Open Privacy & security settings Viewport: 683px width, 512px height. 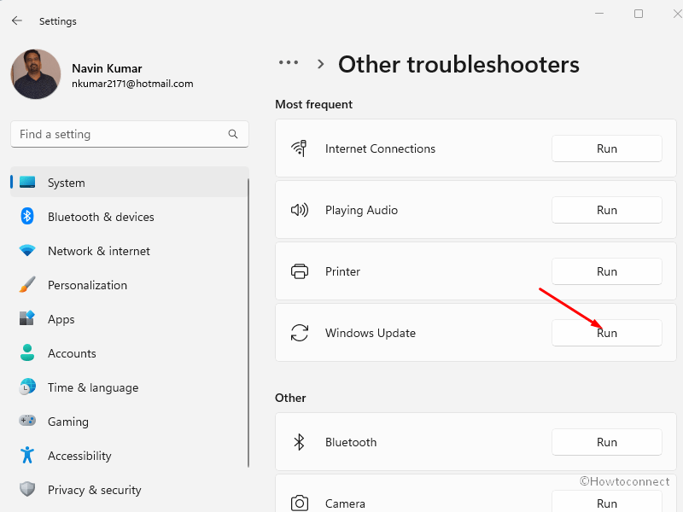click(x=130, y=489)
